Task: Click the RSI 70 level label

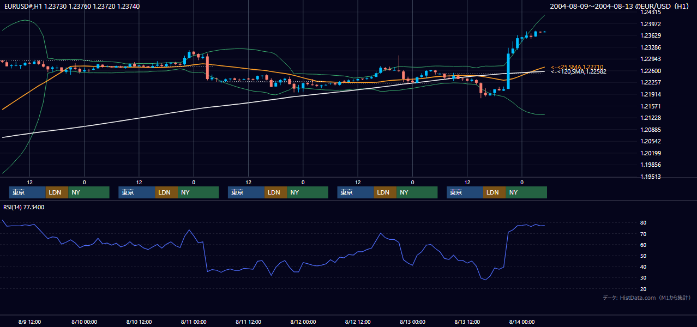Action: (644, 234)
